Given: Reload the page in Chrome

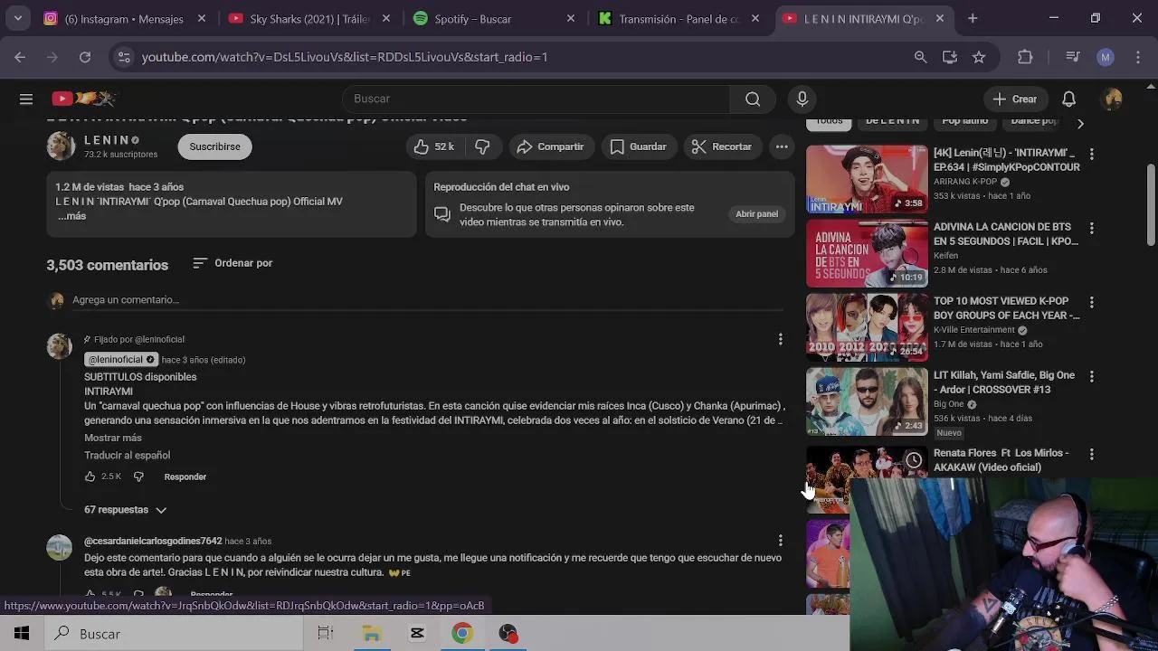Looking at the screenshot, I should (x=85, y=57).
